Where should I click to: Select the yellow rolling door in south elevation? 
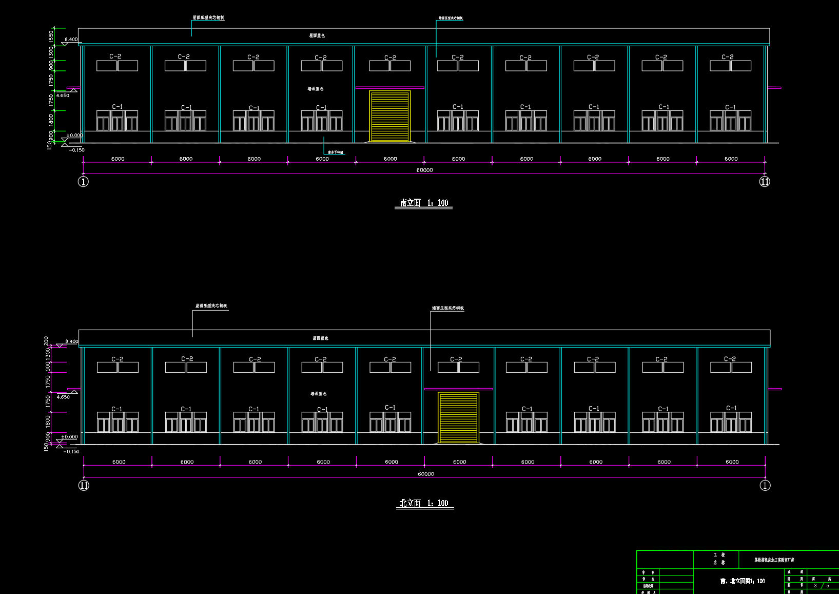(390, 117)
